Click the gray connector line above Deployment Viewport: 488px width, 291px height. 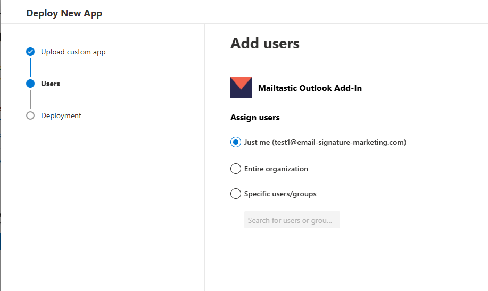point(30,99)
